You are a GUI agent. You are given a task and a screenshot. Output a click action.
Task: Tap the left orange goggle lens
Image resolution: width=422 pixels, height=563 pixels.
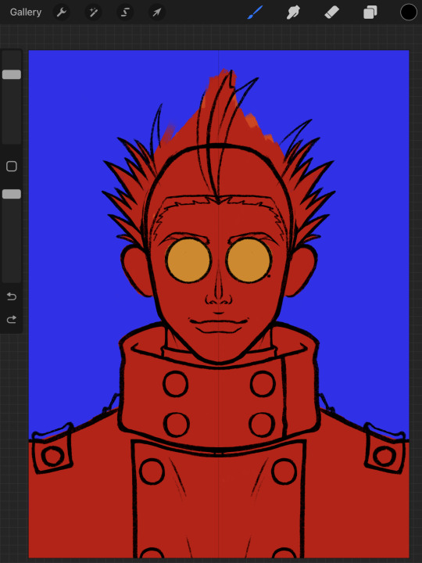pos(188,260)
